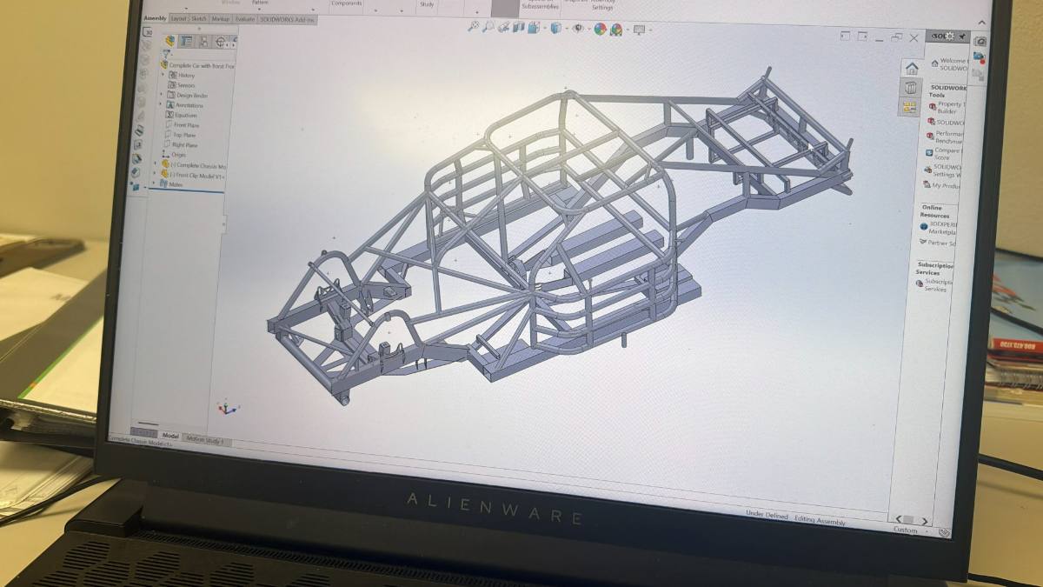The width and height of the screenshot is (1043, 587).
Task: Click the camera icon on right edge
Action: tap(980, 41)
